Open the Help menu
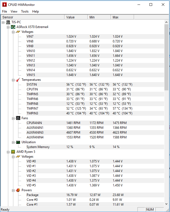Screen dimensions: 170x212 point(35,11)
